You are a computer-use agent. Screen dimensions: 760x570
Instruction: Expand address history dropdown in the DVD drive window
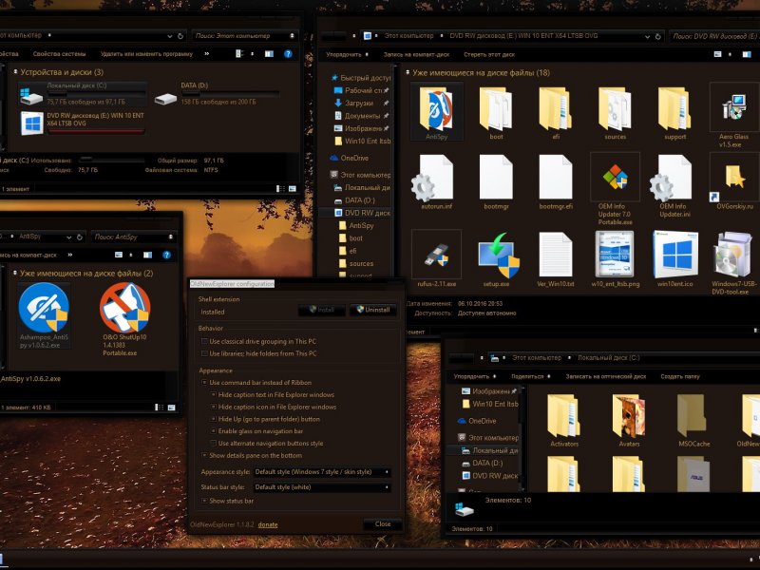click(x=647, y=36)
